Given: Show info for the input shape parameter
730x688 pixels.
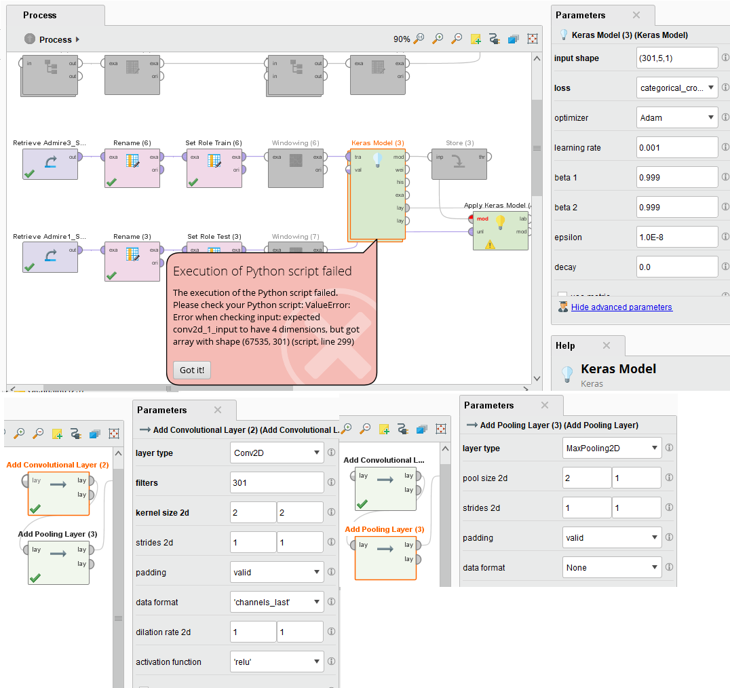Looking at the screenshot, I should point(725,58).
